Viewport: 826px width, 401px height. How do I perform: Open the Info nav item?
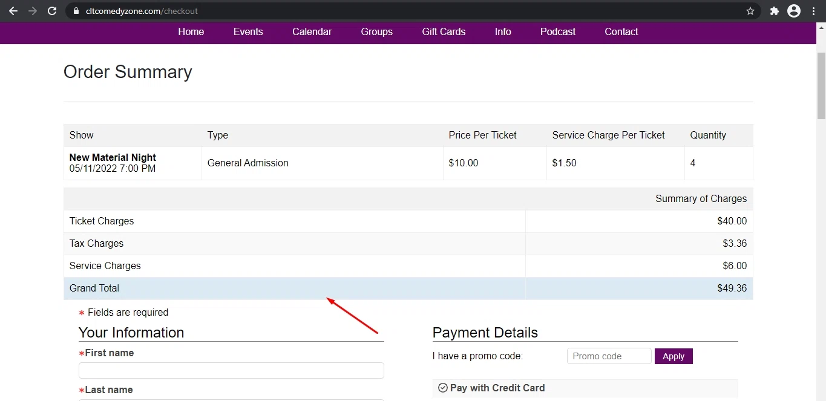pyautogui.click(x=503, y=32)
